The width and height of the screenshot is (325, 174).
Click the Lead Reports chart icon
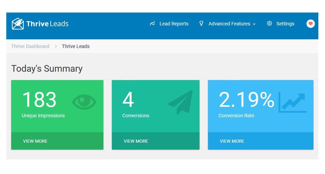coord(152,24)
